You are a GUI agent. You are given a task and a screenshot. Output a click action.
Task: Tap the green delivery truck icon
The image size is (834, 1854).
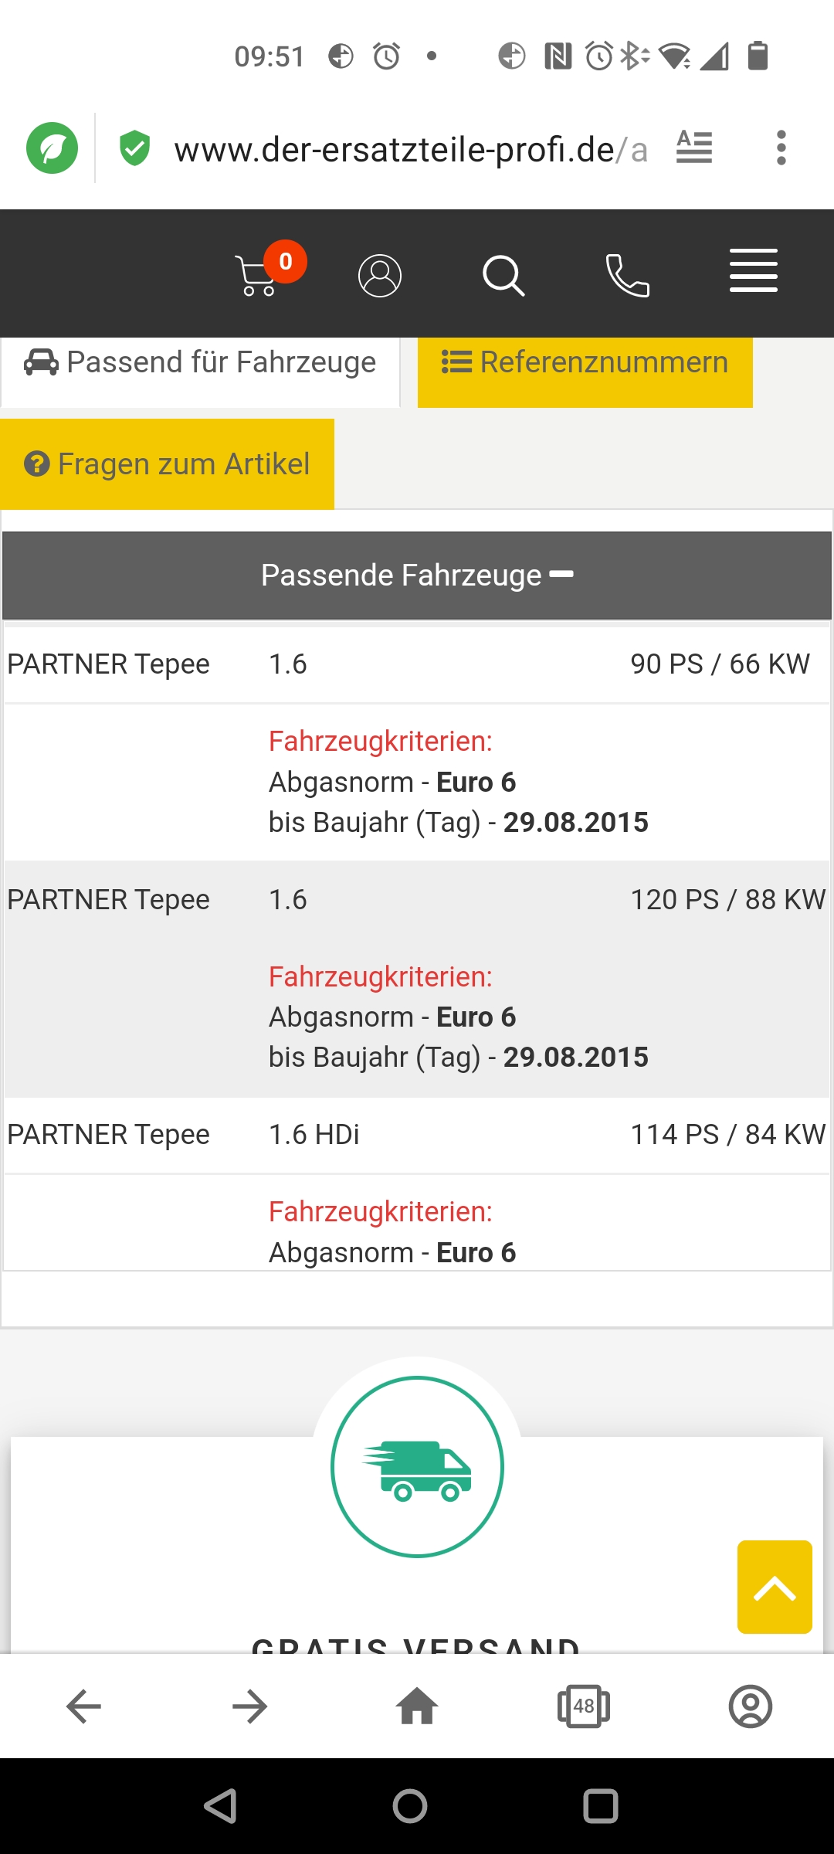417,1467
